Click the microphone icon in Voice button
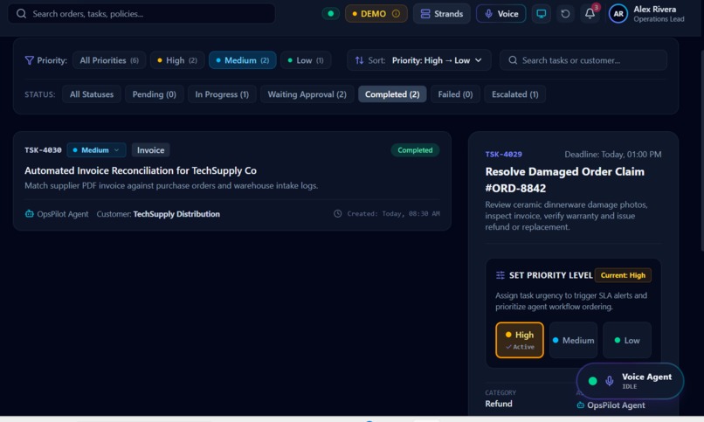The image size is (704, 422). pos(488,14)
